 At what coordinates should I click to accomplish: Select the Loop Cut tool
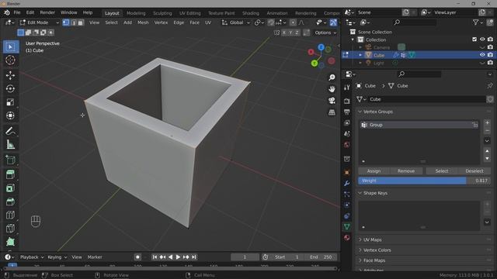(x=10, y=215)
